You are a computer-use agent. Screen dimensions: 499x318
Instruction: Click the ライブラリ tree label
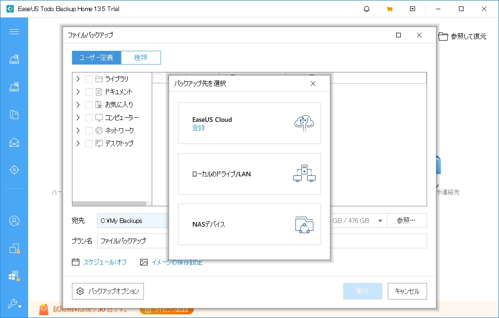(x=117, y=79)
